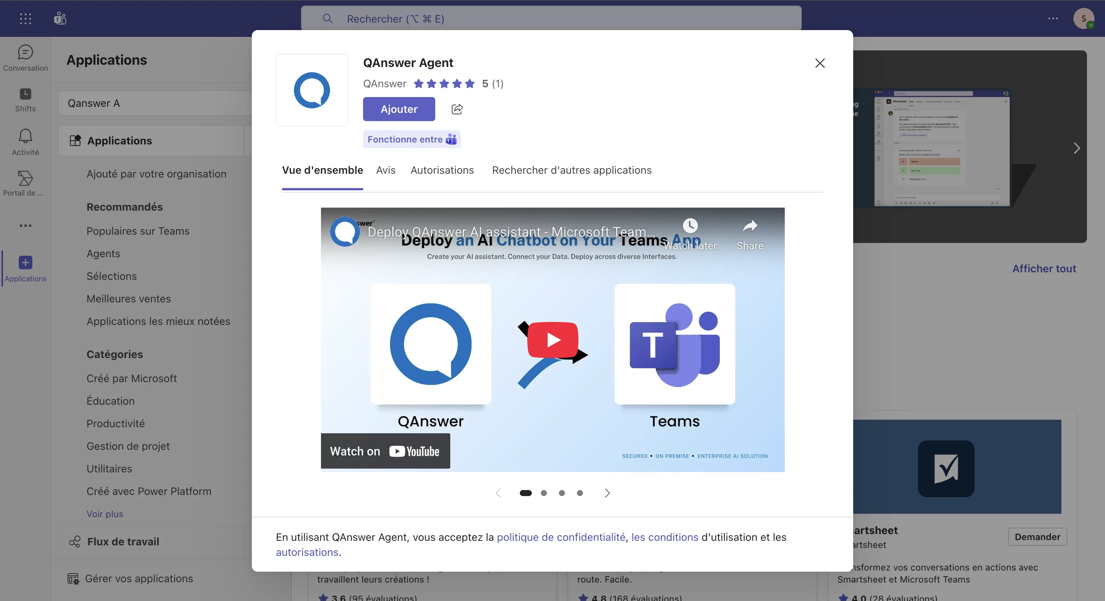
Task: Select the Éducation category
Action: coord(110,401)
